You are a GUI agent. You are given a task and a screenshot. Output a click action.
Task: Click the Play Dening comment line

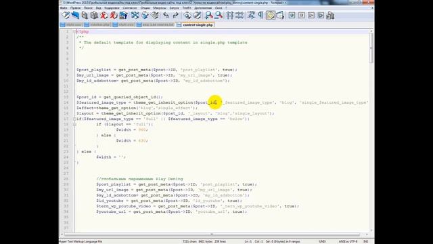[139, 179]
